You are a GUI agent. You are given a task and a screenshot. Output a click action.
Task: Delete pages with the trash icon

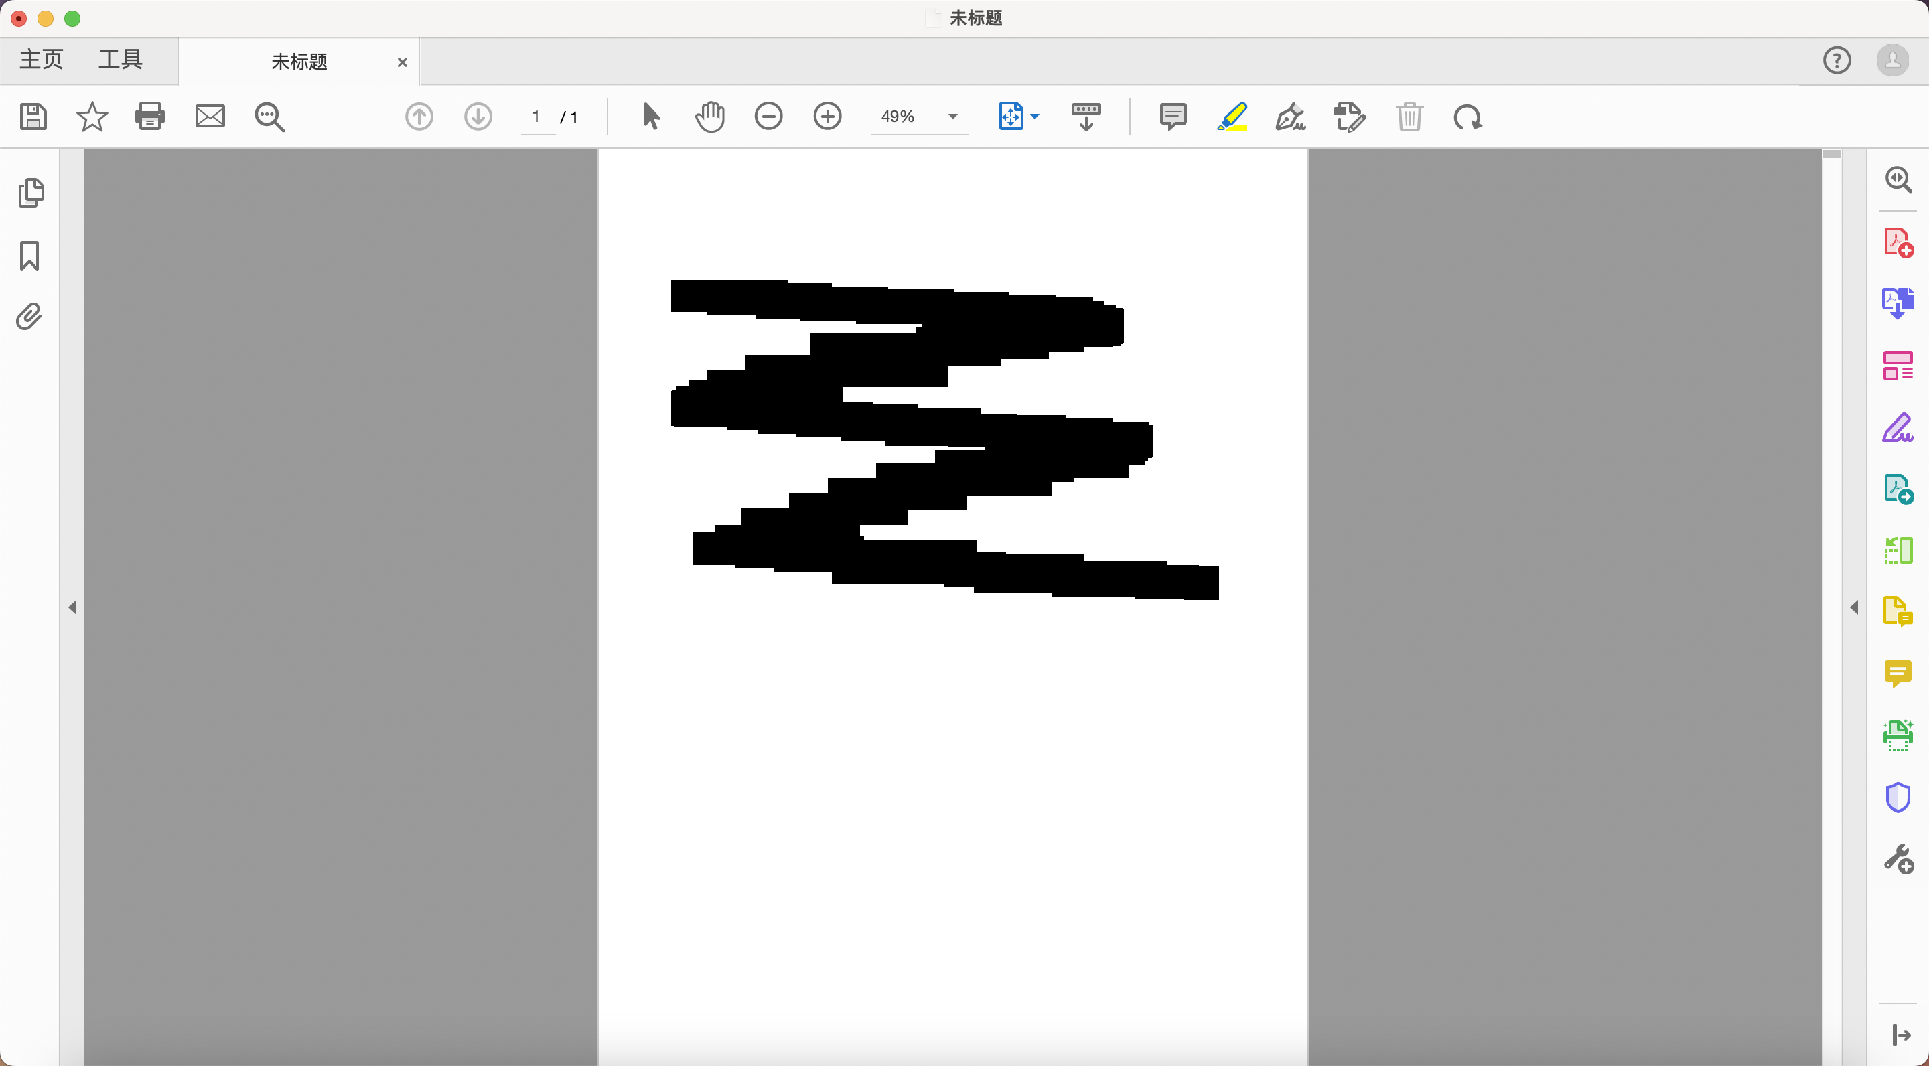pos(1409,117)
